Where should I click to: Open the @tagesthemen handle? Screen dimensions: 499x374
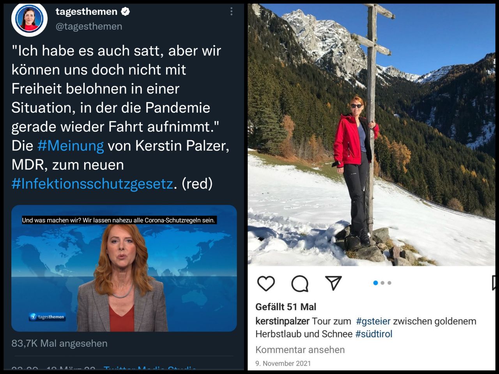click(x=89, y=26)
